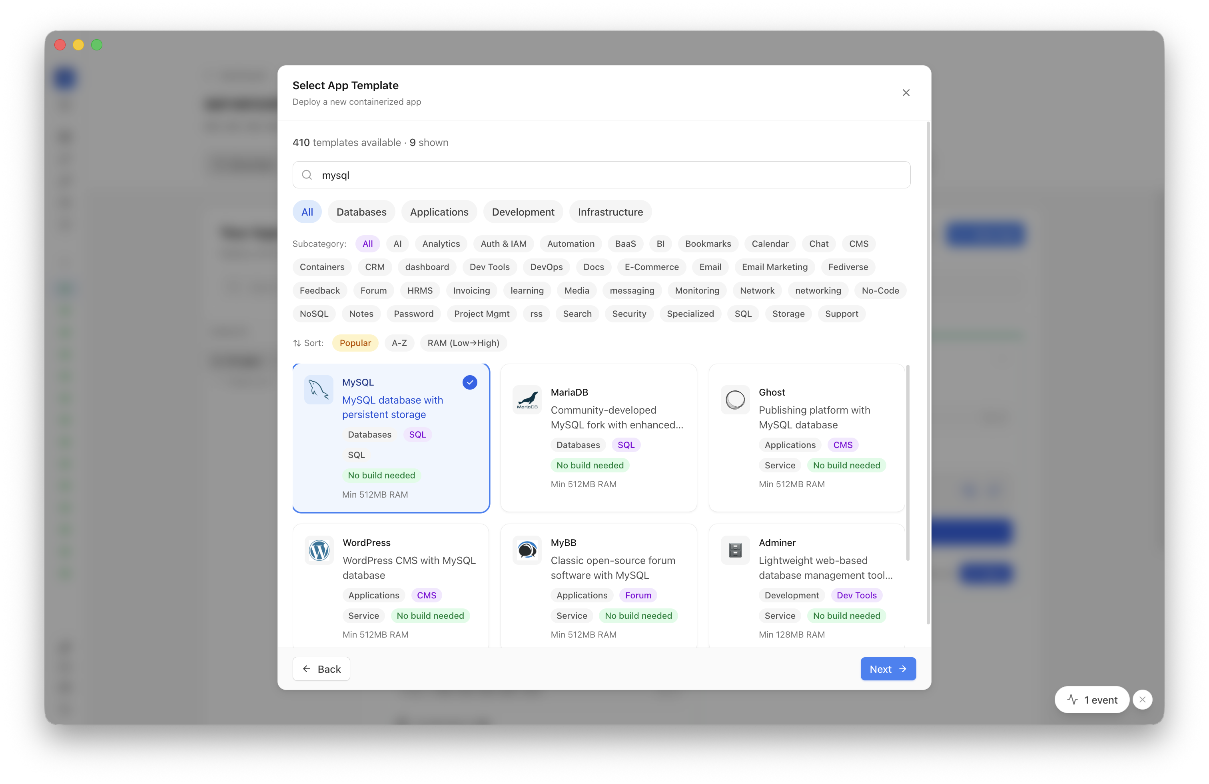Select the MariaDB template title
This screenshot has width=1209, height=784.
[x=569, y=392]
